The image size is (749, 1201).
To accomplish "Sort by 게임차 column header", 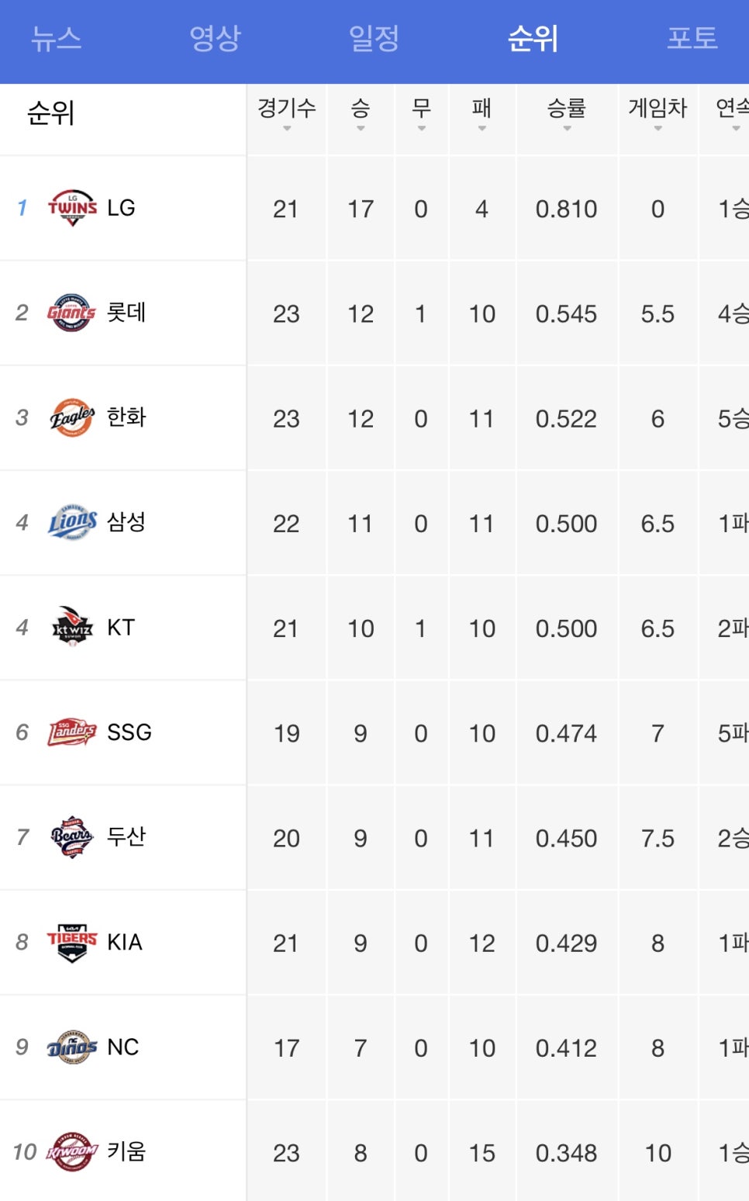I will pos(658,113).
